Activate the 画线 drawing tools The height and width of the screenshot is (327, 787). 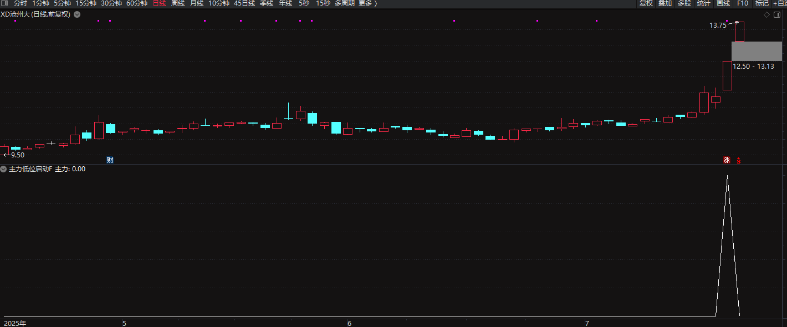tap(723, 3)
